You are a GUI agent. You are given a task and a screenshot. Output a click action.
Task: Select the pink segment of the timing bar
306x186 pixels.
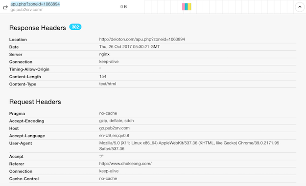click(184, 7)
